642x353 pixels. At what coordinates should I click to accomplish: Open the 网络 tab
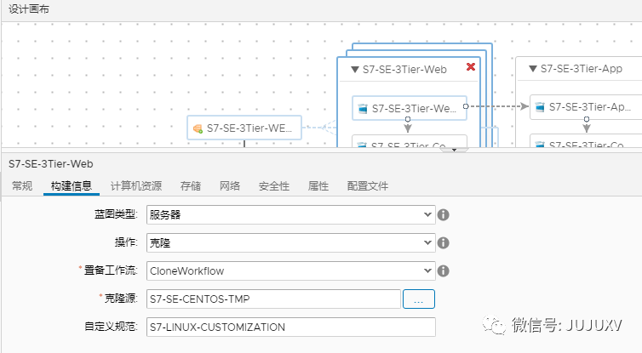[x=230, y=185]
